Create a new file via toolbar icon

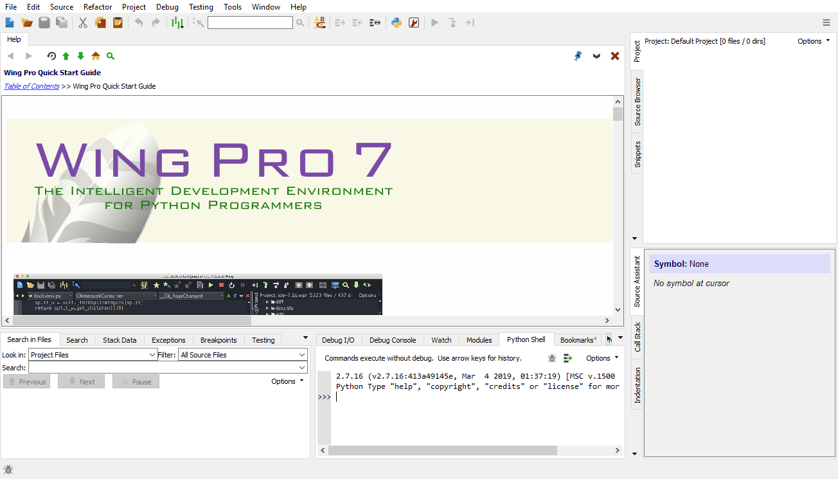pyautogui.click(x=10, y=23)
